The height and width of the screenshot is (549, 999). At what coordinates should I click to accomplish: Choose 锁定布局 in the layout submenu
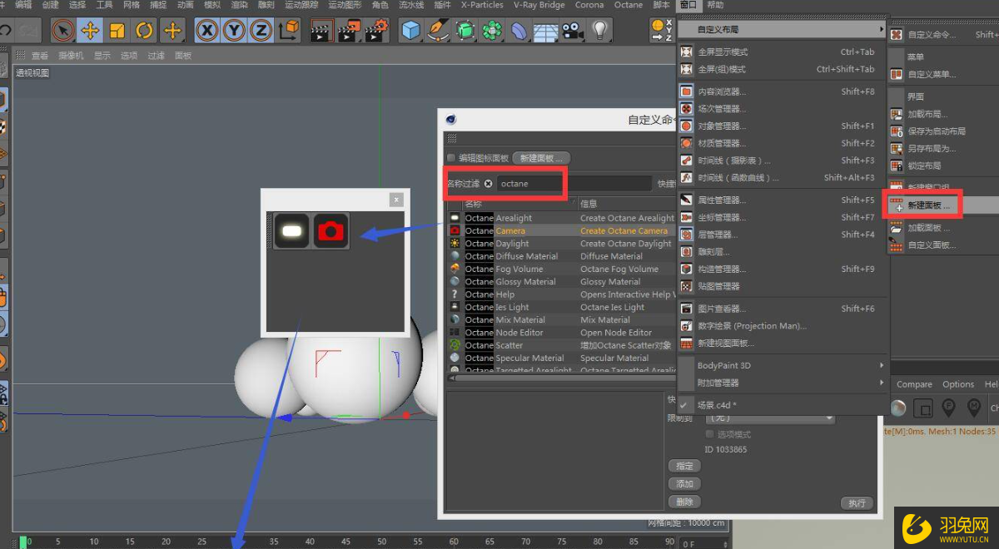click(942, 166)
